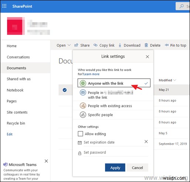The width and height of the screenshot is (190, 182).
Task: Click the Cancel button
Action: 138,168
